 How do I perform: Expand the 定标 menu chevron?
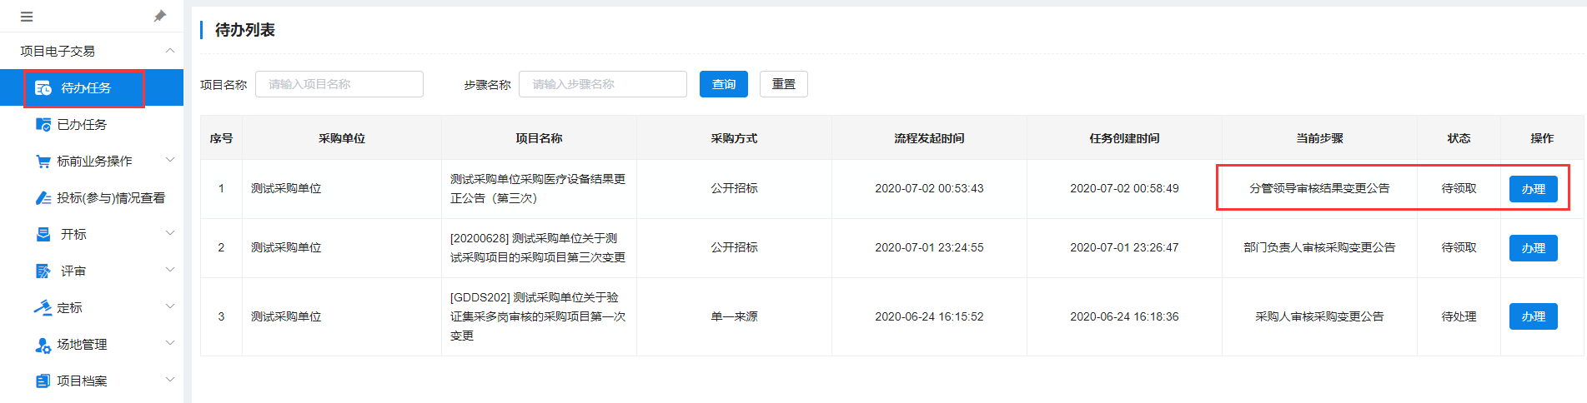(x=170, y=306)
